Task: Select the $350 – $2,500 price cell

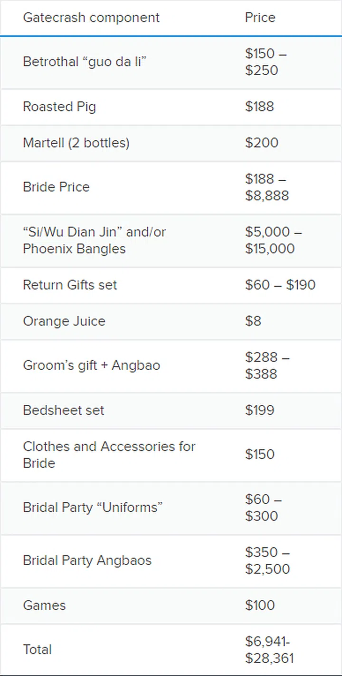Action: click(x=267, y=560)
